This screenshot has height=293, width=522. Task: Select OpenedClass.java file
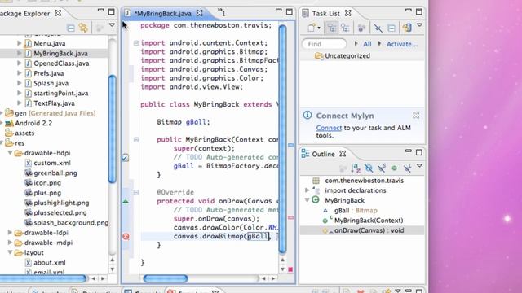pos(61,63)
